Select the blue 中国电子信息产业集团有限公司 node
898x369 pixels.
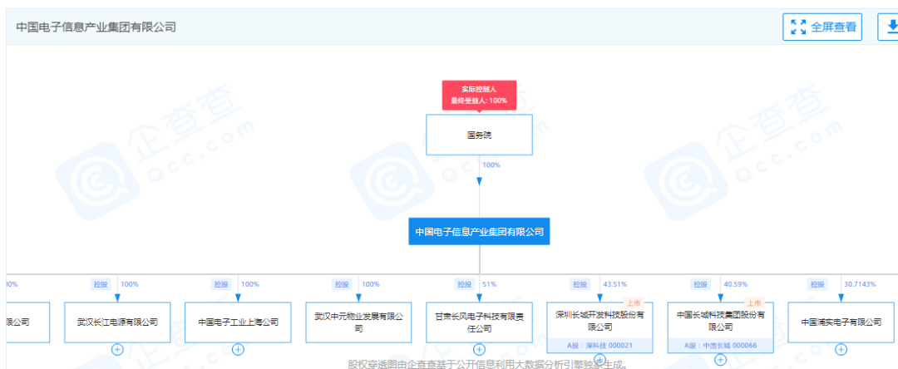click(x=480, y=232)
